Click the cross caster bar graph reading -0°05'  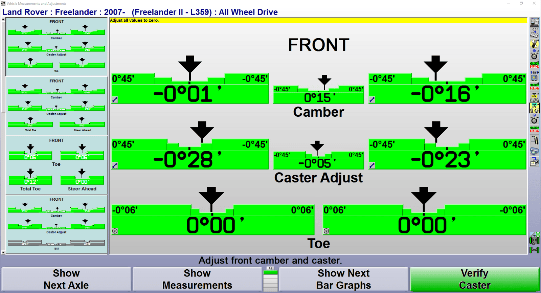click(319, 160)
